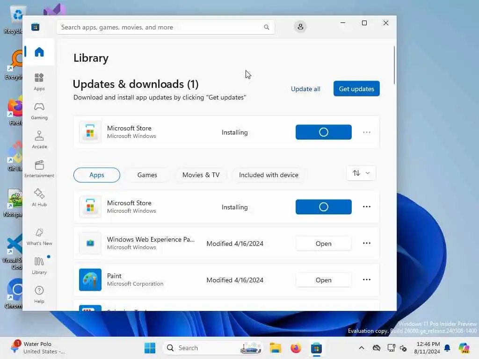The image size is (479, 359).
Task: Click the 'Microsoft Corporation' text under Paint
Action: point(135,284)
